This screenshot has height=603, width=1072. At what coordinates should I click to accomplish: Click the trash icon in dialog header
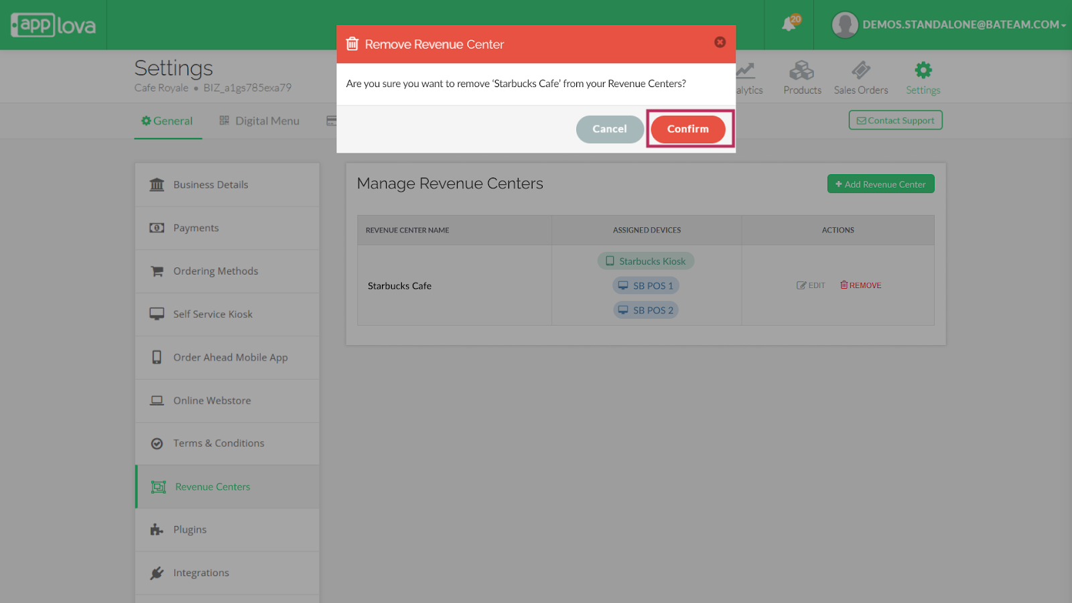click(352, 44)
